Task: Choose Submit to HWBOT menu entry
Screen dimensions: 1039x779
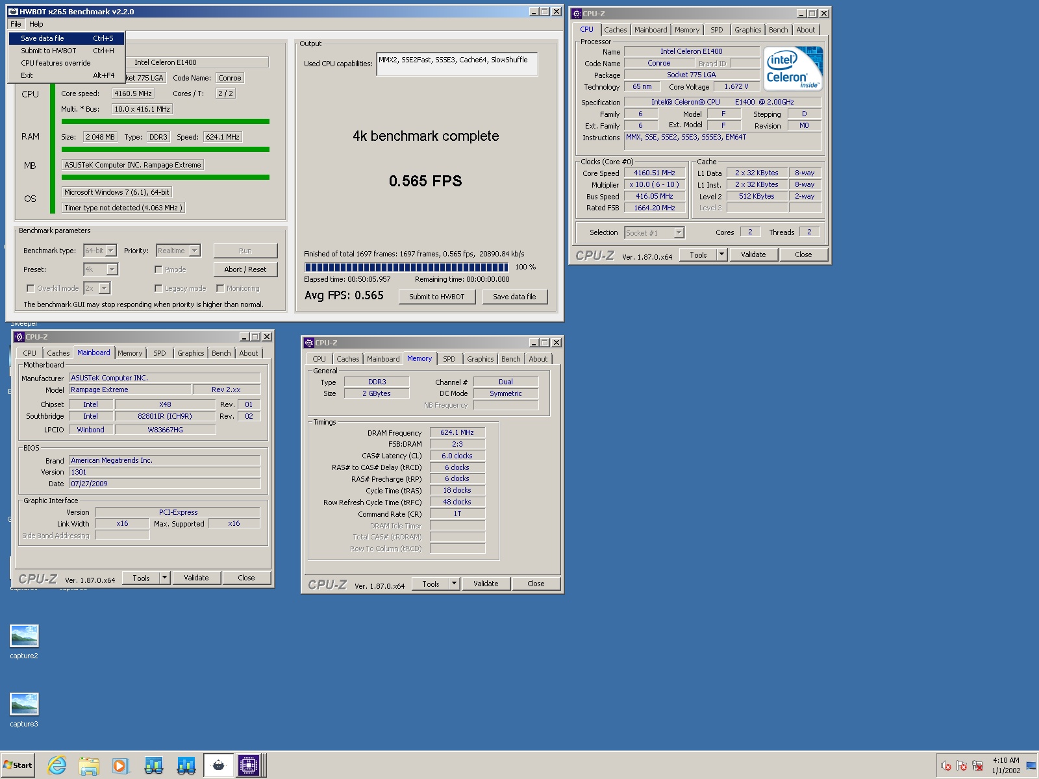Action: [66, 51]
